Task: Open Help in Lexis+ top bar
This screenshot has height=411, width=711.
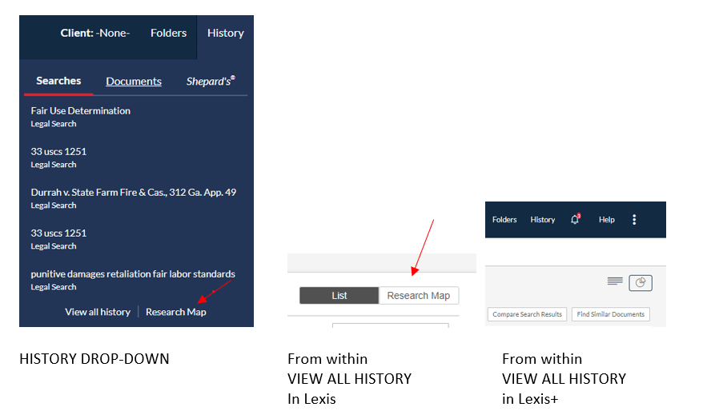Action: [607, 220]
